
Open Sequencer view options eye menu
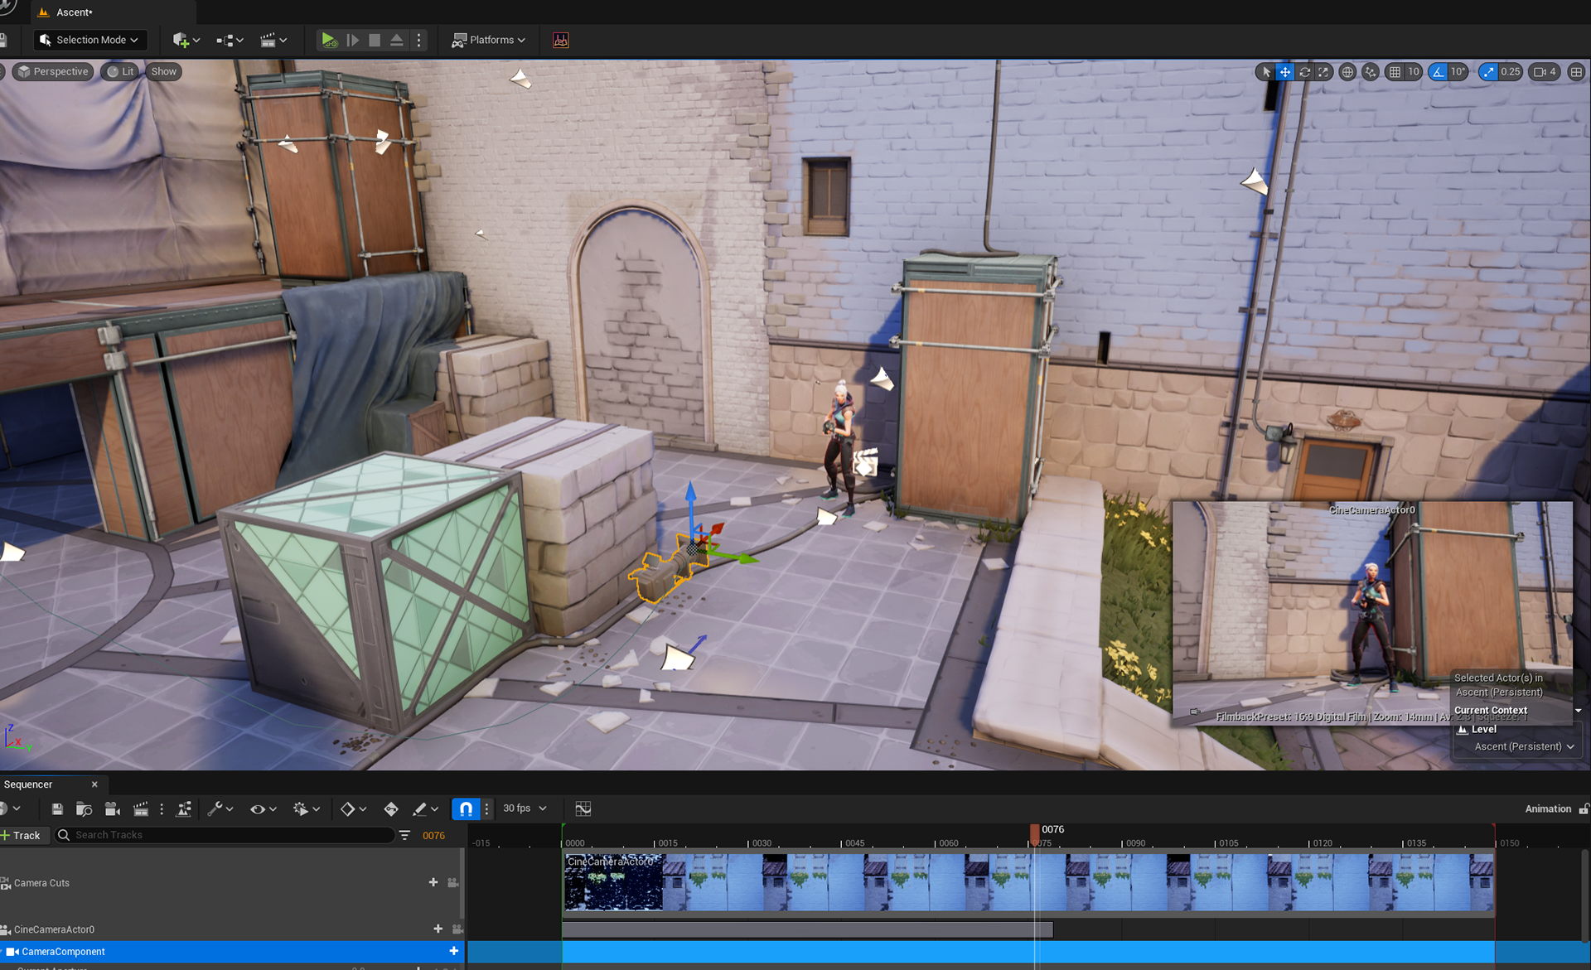pos(264,808)
